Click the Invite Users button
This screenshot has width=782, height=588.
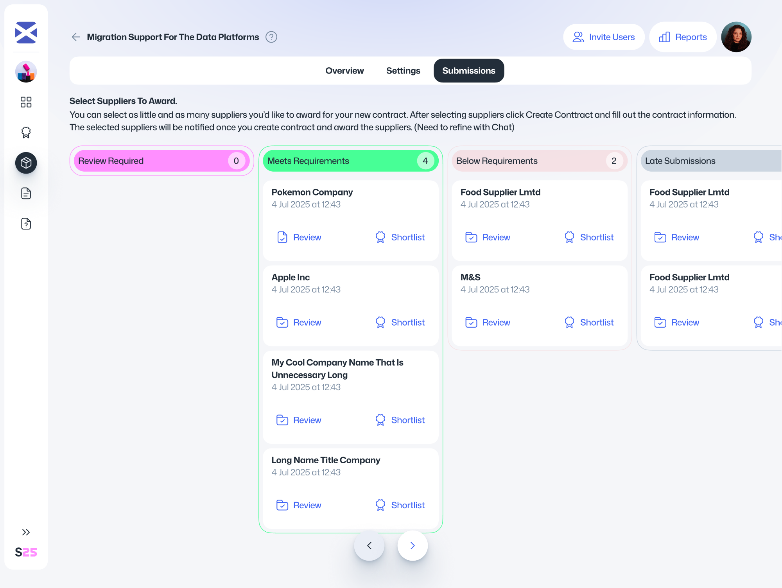pos(603,37)
